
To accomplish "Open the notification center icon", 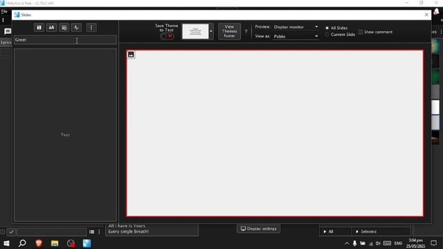I will (x=434, y=243).
